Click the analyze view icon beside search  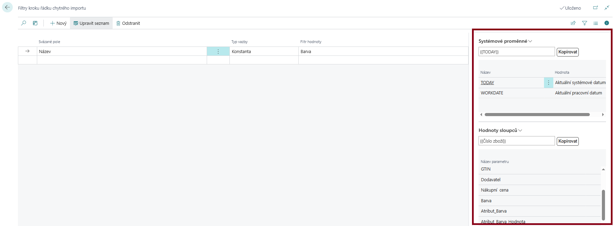tap(35, 23)
